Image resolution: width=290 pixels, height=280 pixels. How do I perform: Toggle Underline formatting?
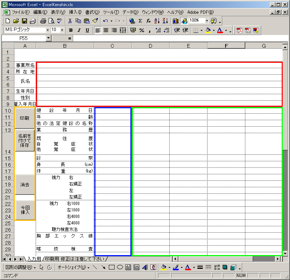pos(86,30)
